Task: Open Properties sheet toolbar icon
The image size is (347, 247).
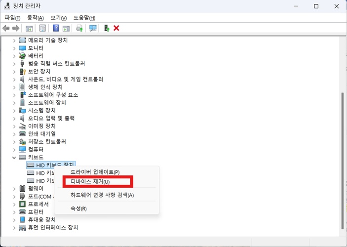Action: (42, 28)
